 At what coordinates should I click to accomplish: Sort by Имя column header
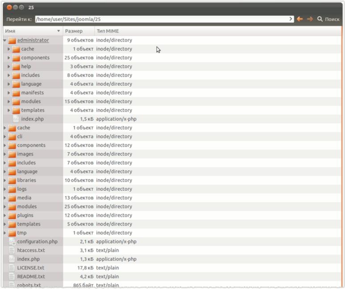point(33,31)
